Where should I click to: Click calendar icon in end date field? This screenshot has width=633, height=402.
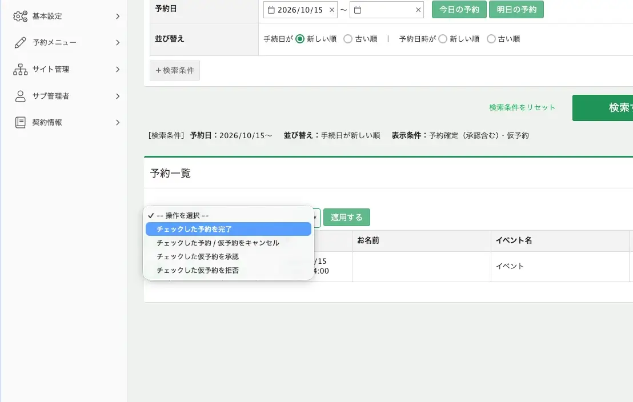tap(358, 10)
